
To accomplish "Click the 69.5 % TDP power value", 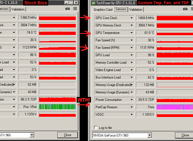I will tap(146, 100).
